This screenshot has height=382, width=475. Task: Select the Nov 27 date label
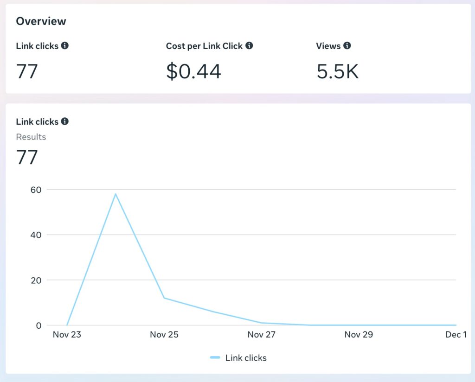click(262, 335)
